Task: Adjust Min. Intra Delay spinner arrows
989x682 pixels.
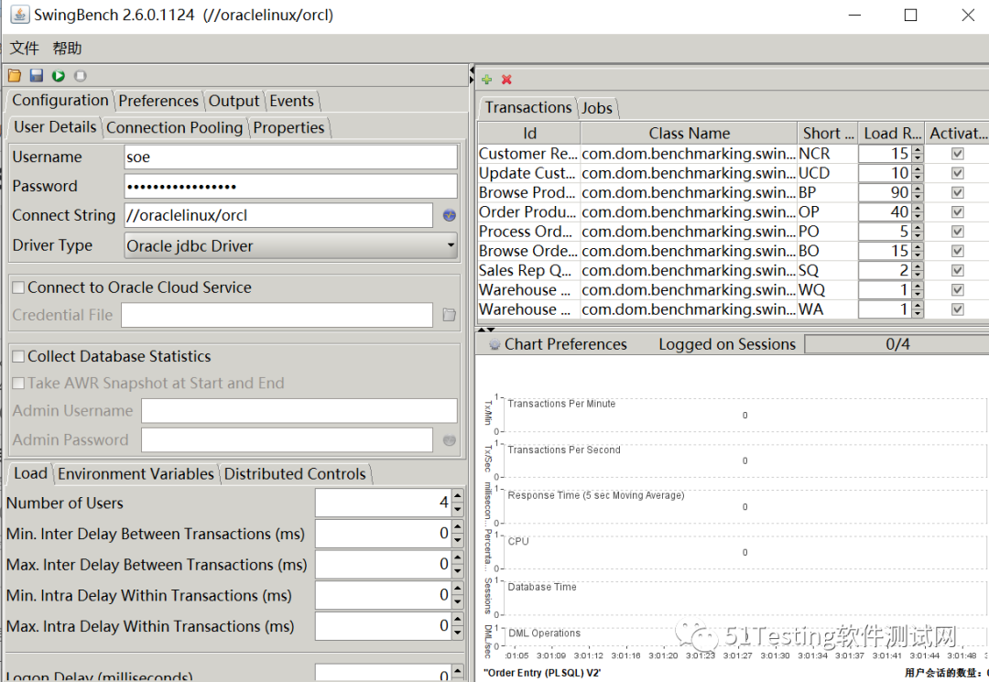Action: 458,595
